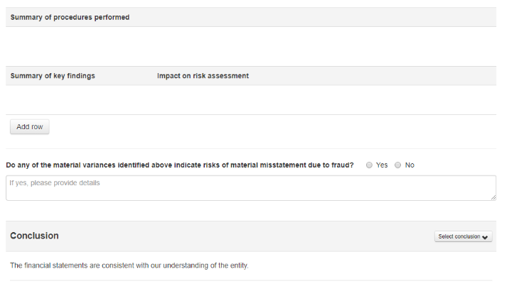Click the Impact on risk assessment column header
519x291 pixels.
(x=203, y=76)
